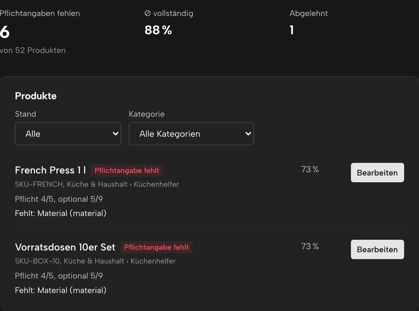Click the average icon beside vollständig
This screenshot has width=419, height=311.
(148, 13)
